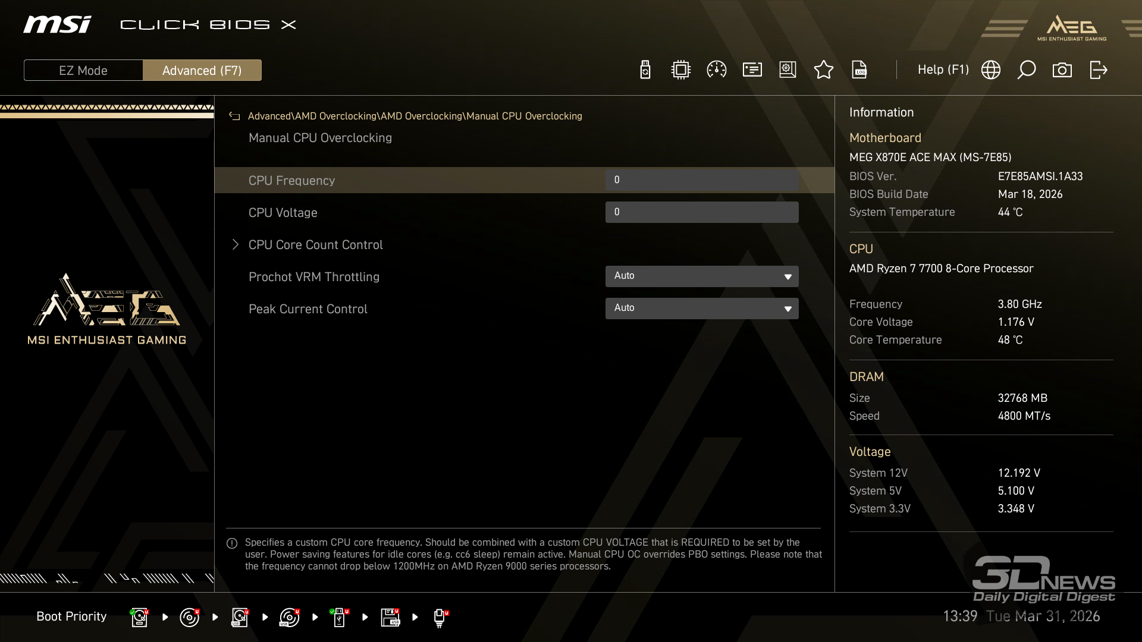Click the exit door icon

coord(1098,70)
